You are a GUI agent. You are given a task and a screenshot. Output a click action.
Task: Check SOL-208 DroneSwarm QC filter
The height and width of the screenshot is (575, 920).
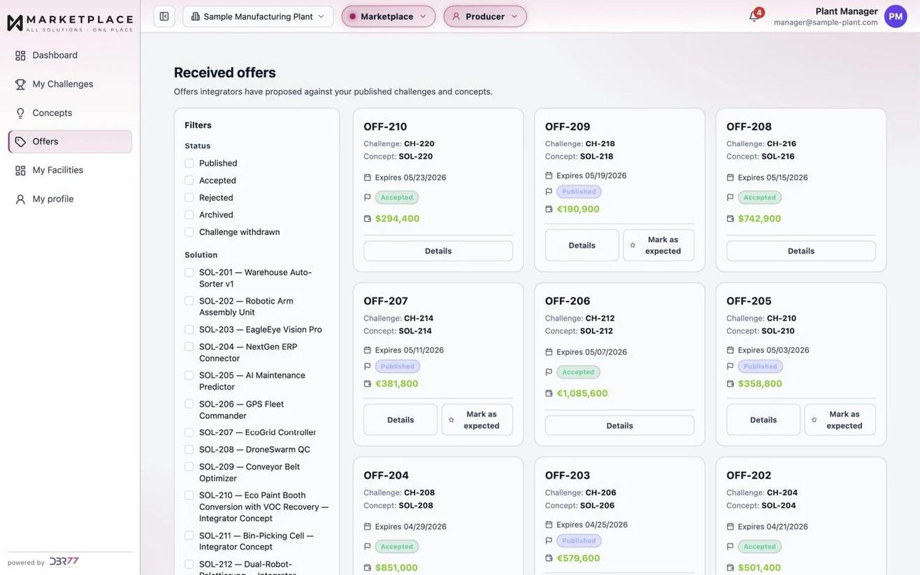(189, 450)
